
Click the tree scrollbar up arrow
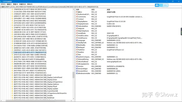point(73,9)
